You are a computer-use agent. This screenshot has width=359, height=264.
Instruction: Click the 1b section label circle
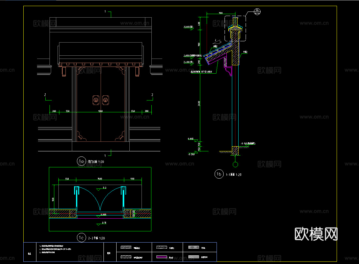[219, 174]
